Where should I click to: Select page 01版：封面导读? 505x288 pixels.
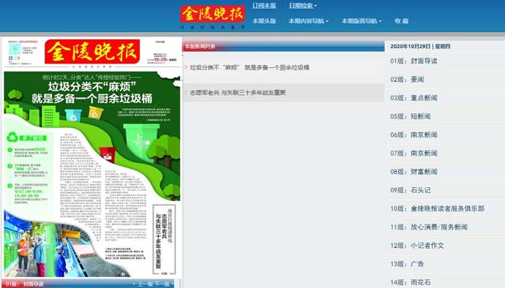(414, 61)
